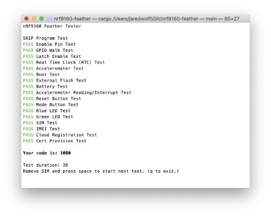Click the 'Cloud Registration Test' line

(60, 135)
